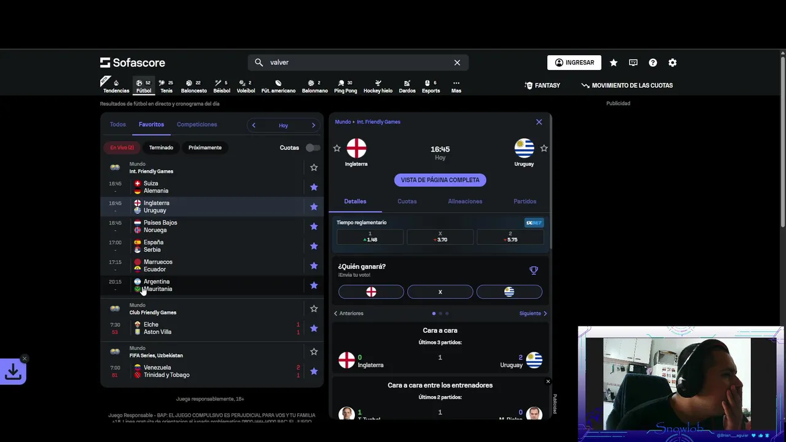Switch to the Partidos tab
The image size is (786, 442).
pos(525,201)
